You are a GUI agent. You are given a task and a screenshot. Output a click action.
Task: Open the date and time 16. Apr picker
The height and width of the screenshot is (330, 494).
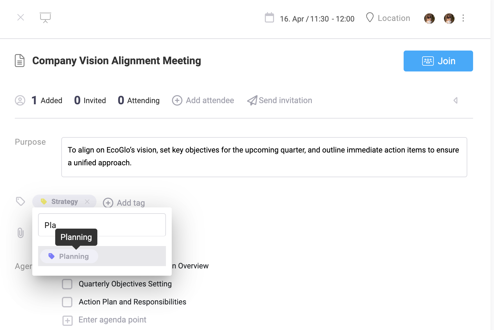coord(317,19)
